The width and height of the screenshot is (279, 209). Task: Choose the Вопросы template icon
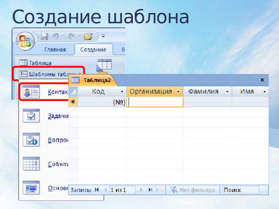click(x=31, y=140)
